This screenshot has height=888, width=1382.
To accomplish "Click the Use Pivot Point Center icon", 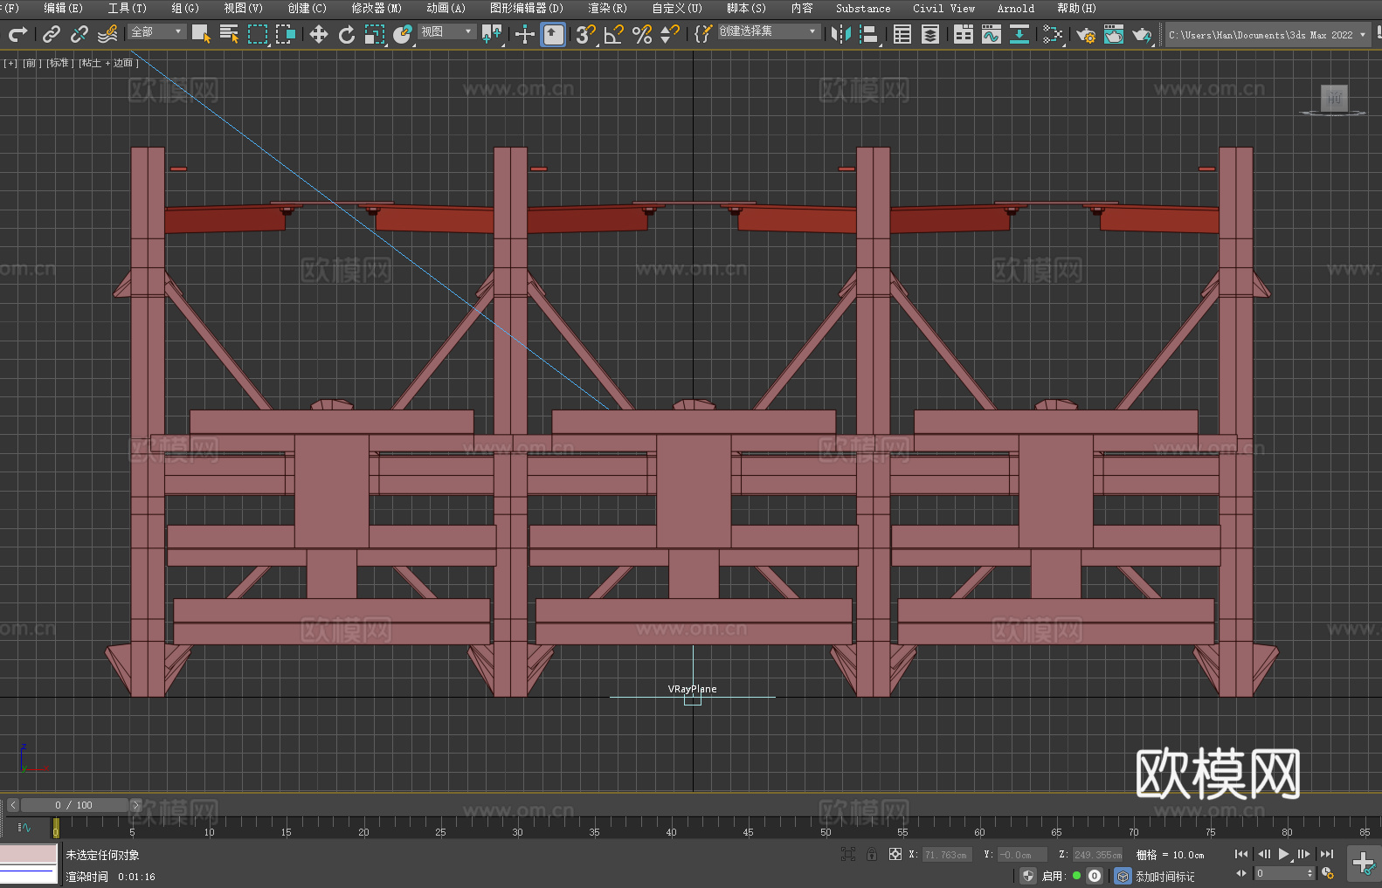I will click(x=492, y=34).
